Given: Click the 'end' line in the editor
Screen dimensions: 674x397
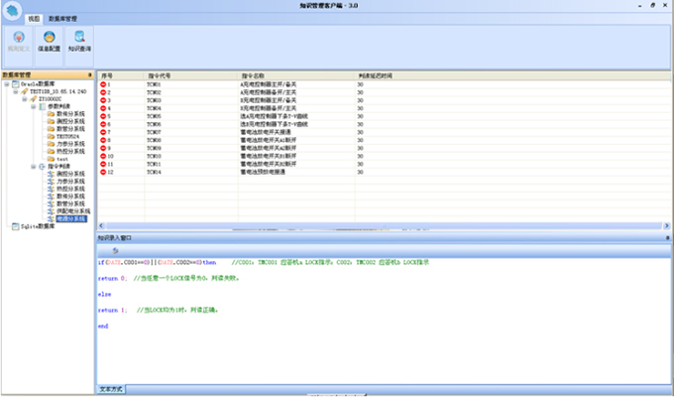Looking at the screenshot, I should pyautogui.click(x=103, y=327).
